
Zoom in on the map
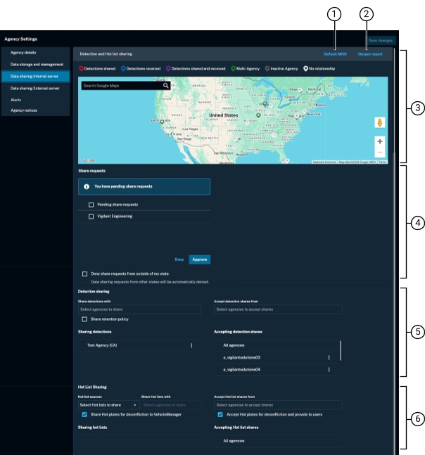(x=380, y=141)
